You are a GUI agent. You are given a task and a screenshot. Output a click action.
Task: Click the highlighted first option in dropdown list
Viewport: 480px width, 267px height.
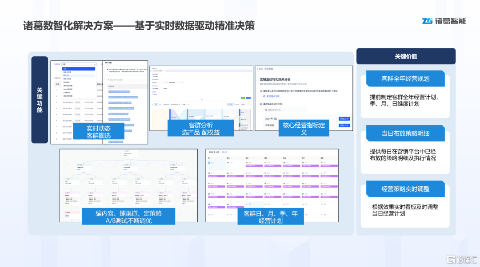pos(79,69)
